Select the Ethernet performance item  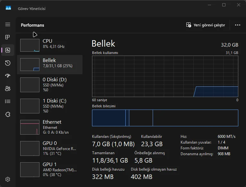(50, 127)
